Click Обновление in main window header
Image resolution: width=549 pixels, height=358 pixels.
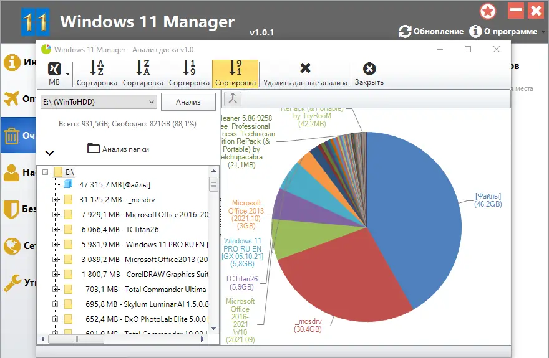[x=431, y=31]
